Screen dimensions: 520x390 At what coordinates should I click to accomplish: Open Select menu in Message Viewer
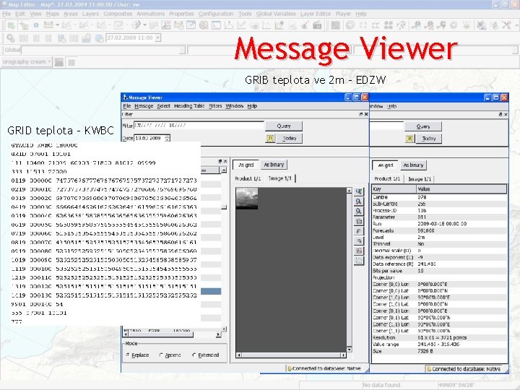(x=163, y=106)
